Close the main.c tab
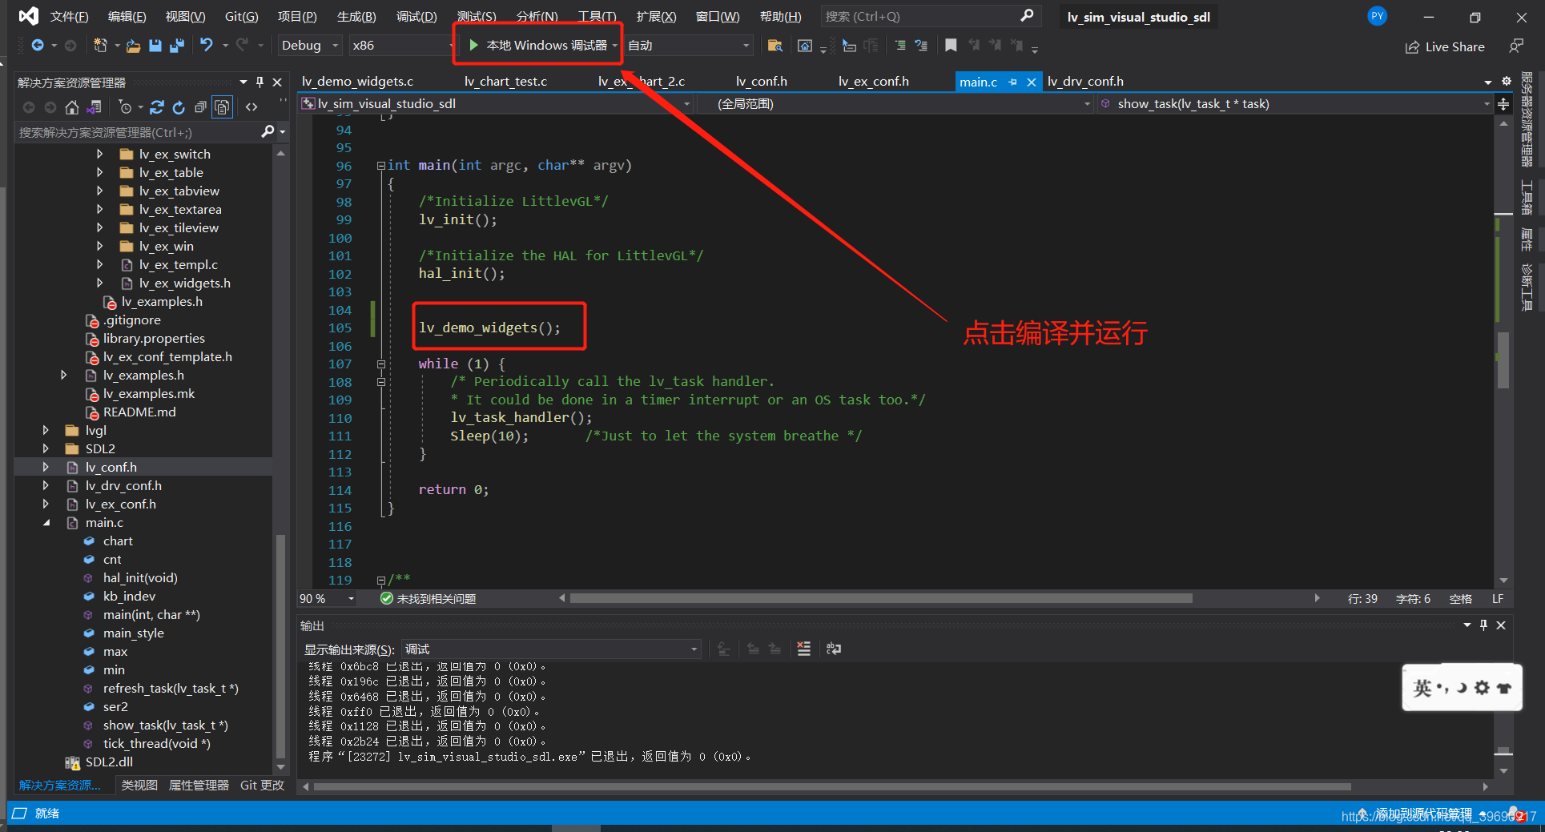 [1031, 82]
